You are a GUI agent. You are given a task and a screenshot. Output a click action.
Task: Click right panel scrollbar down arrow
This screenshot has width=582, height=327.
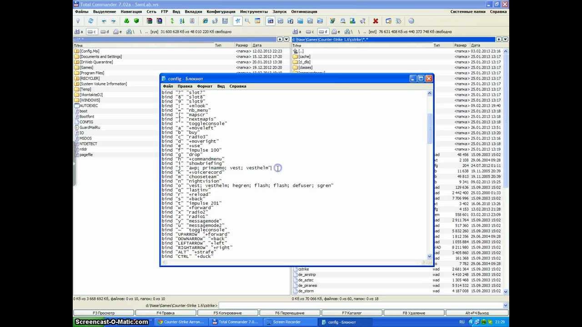[x=506, y=291]
